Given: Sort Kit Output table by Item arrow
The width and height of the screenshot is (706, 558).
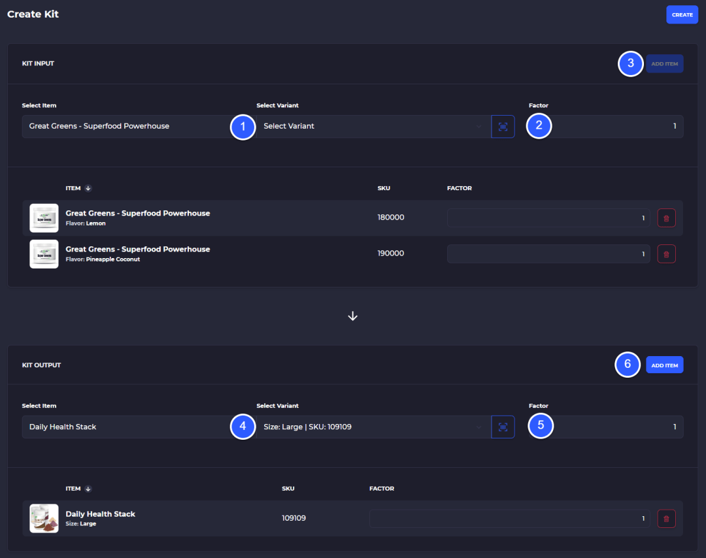Looking at the screenshot, I should point(88,489).
